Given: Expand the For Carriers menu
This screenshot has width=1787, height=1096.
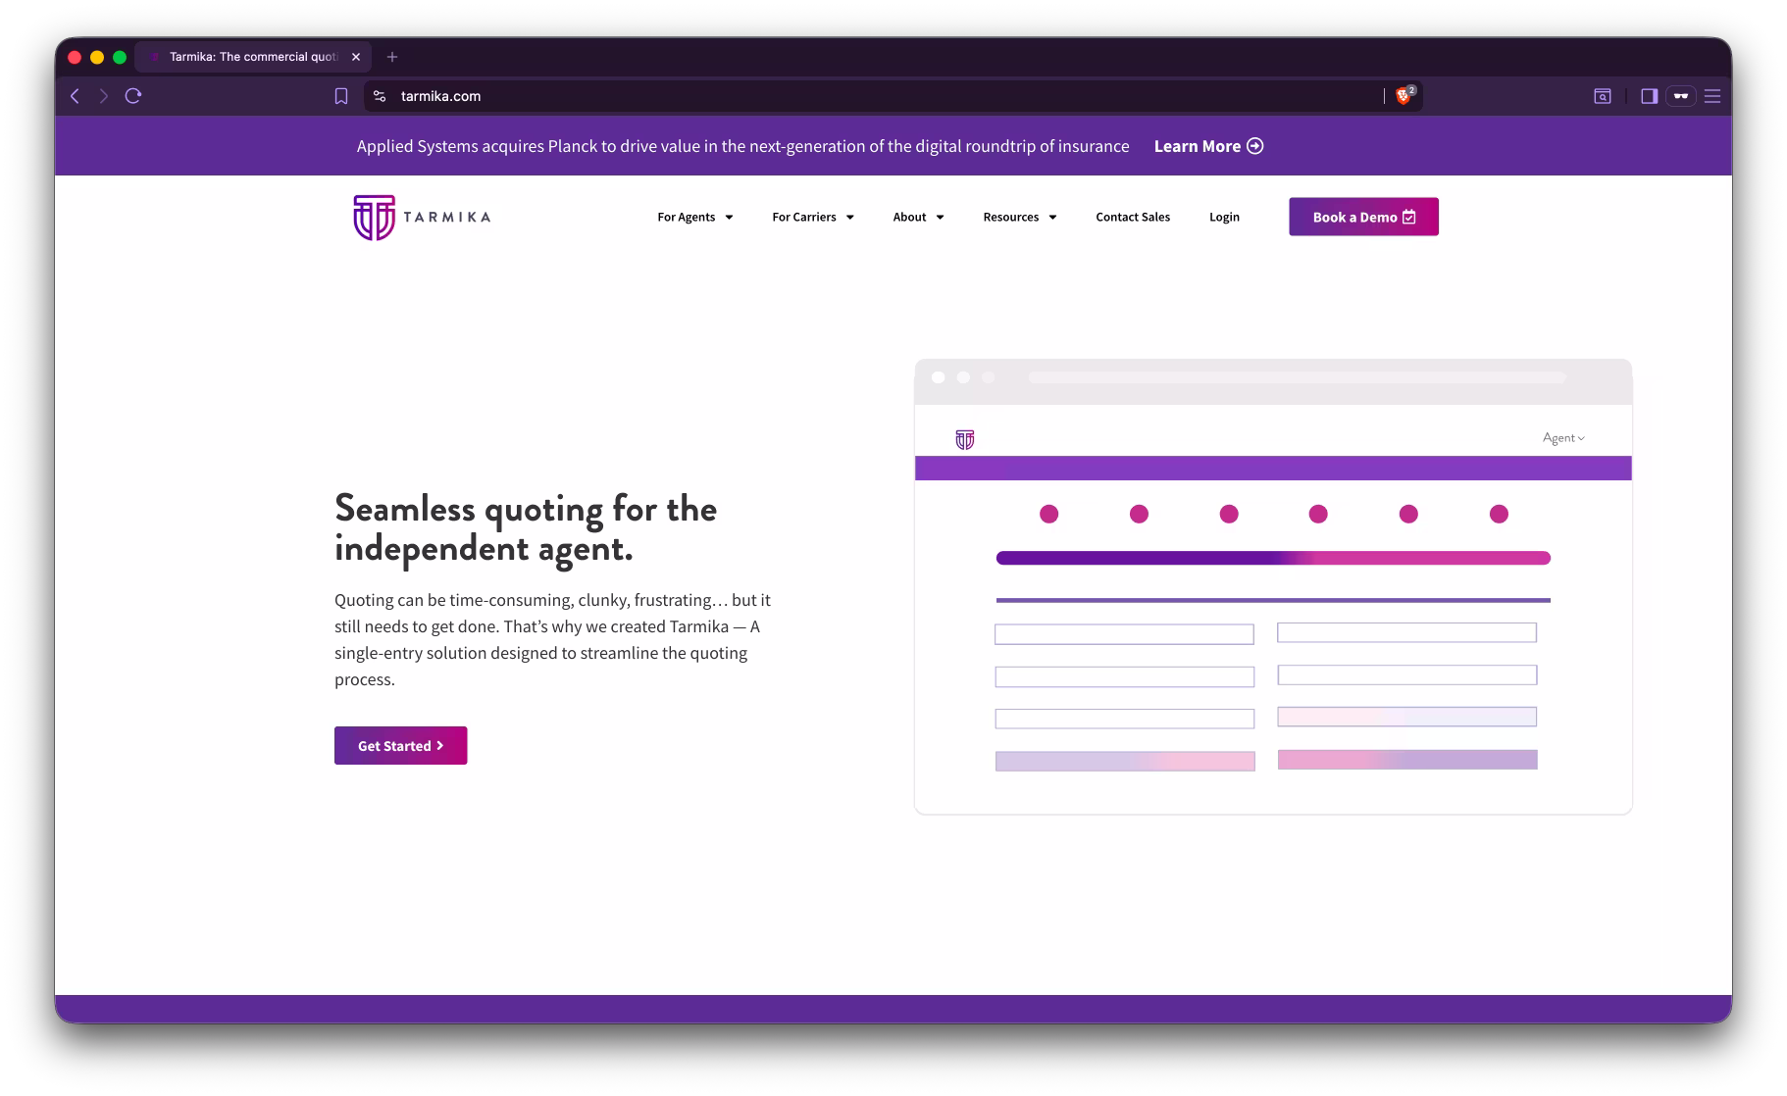Looking at the screenshot, I should tap(812, 217).
